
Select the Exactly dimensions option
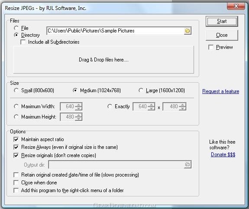tap(110, 106)
